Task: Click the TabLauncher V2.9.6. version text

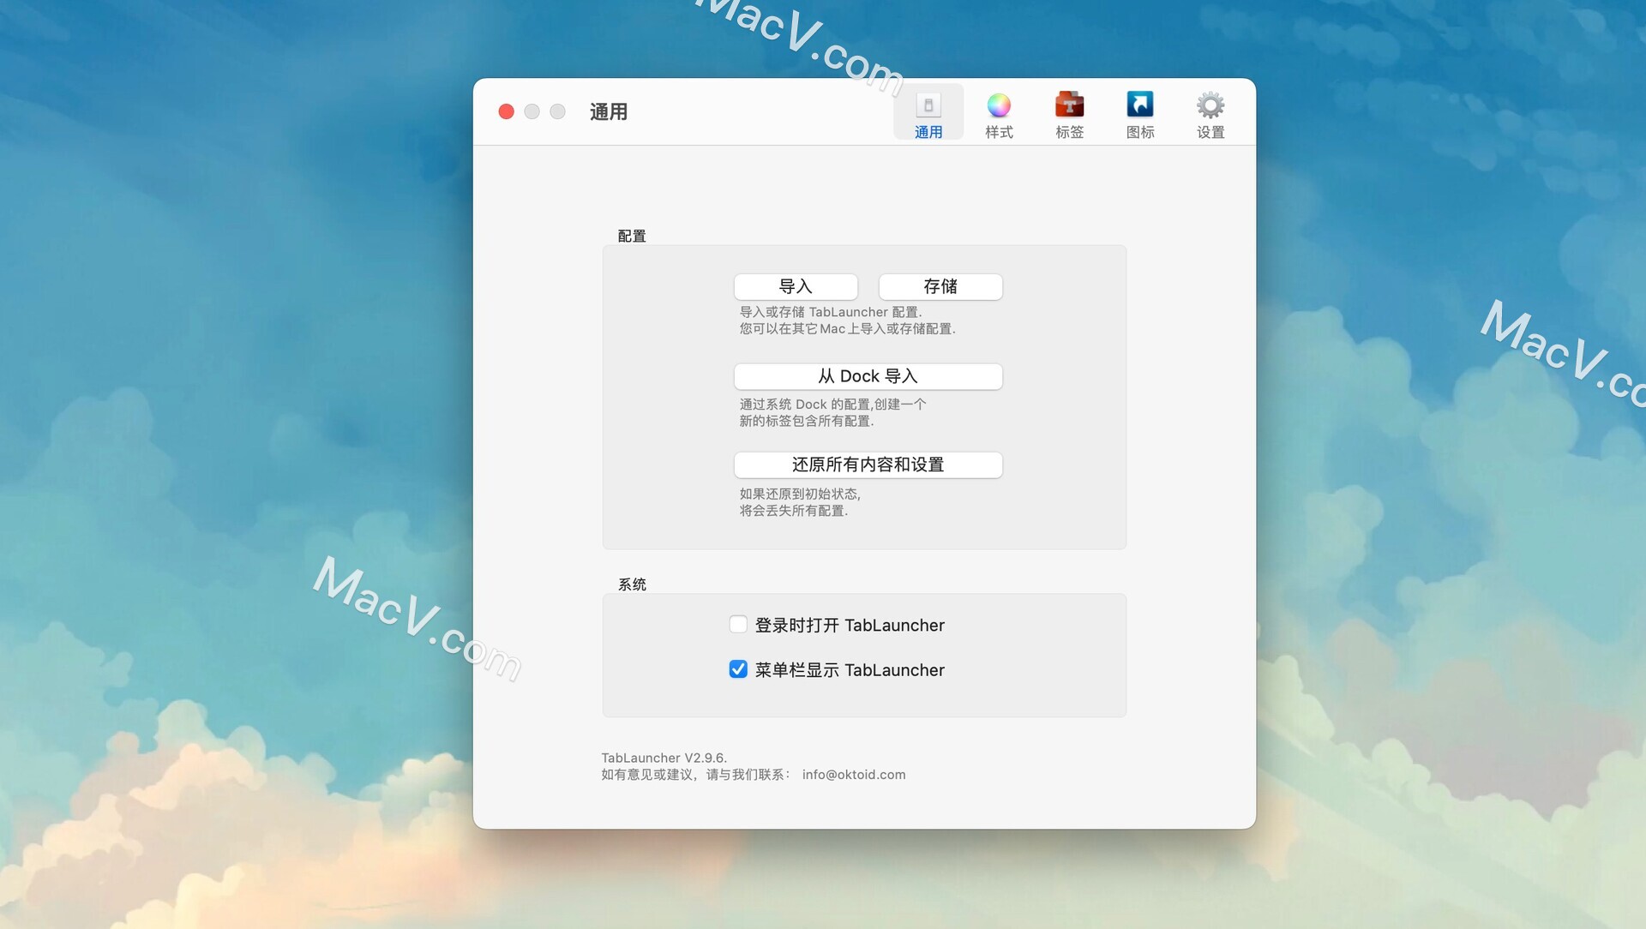Action: (664, 758)
